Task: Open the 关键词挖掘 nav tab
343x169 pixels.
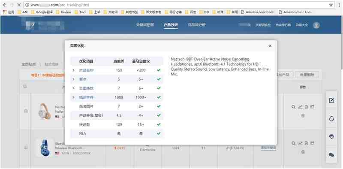Action: pos(145,25)
